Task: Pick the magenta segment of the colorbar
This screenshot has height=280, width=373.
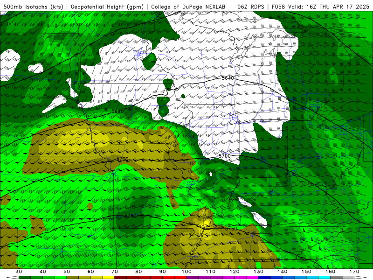Action: (252, 277)
